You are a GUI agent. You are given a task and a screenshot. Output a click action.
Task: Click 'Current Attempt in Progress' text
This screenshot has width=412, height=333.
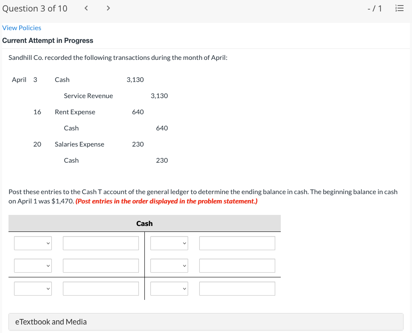pyautogui.click(x=48, y=40)
